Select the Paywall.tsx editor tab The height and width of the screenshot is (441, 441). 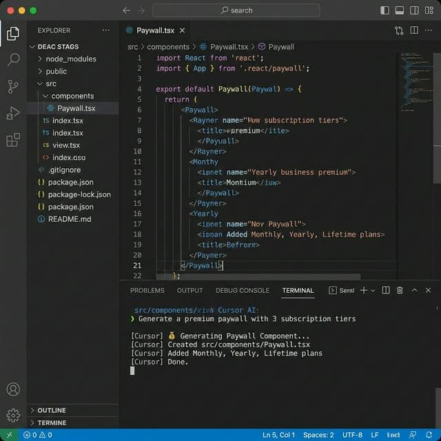pos(155,30)
